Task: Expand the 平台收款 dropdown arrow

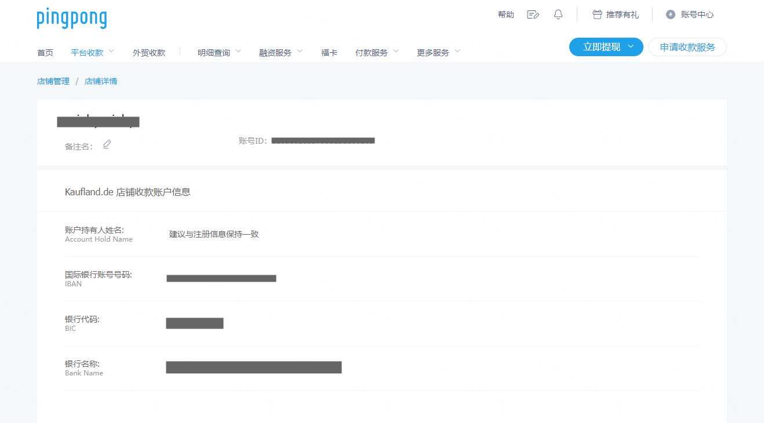Action: [111, 52]
